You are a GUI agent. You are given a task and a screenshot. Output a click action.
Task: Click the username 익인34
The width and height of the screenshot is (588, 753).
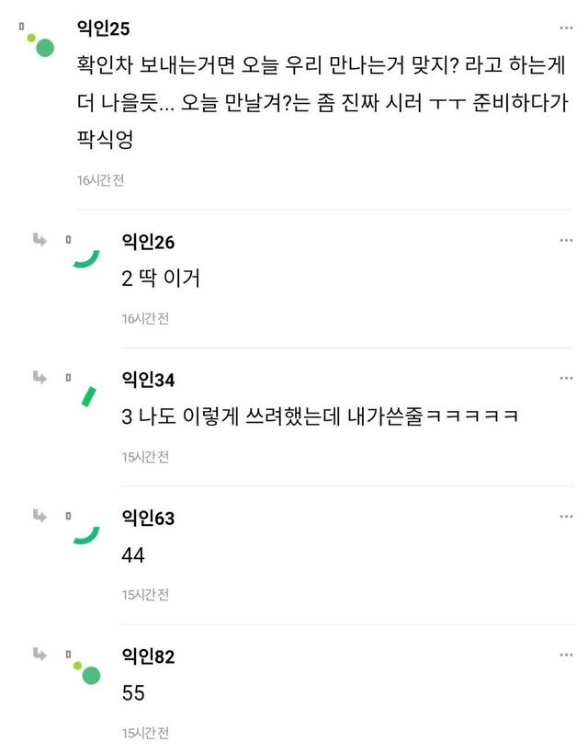click(148, 380)
